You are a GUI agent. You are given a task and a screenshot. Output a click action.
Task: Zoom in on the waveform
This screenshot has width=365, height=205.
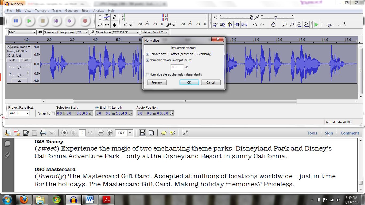284,25
